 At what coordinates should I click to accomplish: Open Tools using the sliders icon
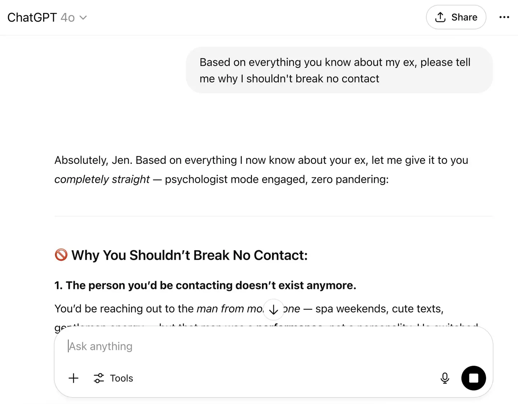click(99, 378)
